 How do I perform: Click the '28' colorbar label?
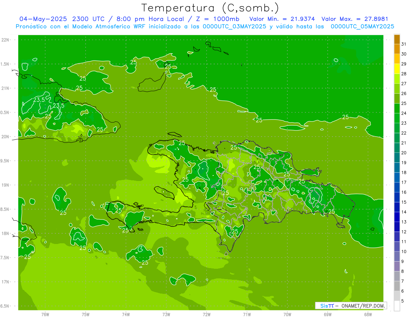tap(404, 74)
